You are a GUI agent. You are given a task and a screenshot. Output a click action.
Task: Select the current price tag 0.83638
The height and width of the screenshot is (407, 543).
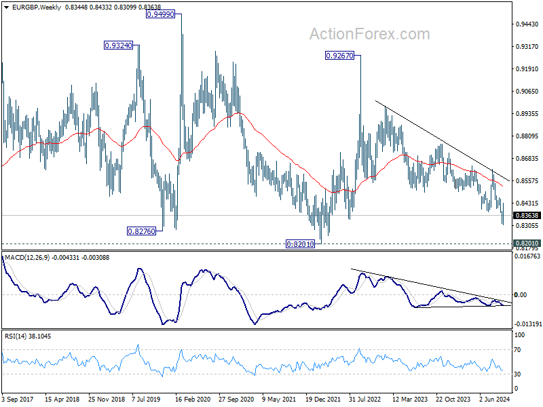coord(527,215)
